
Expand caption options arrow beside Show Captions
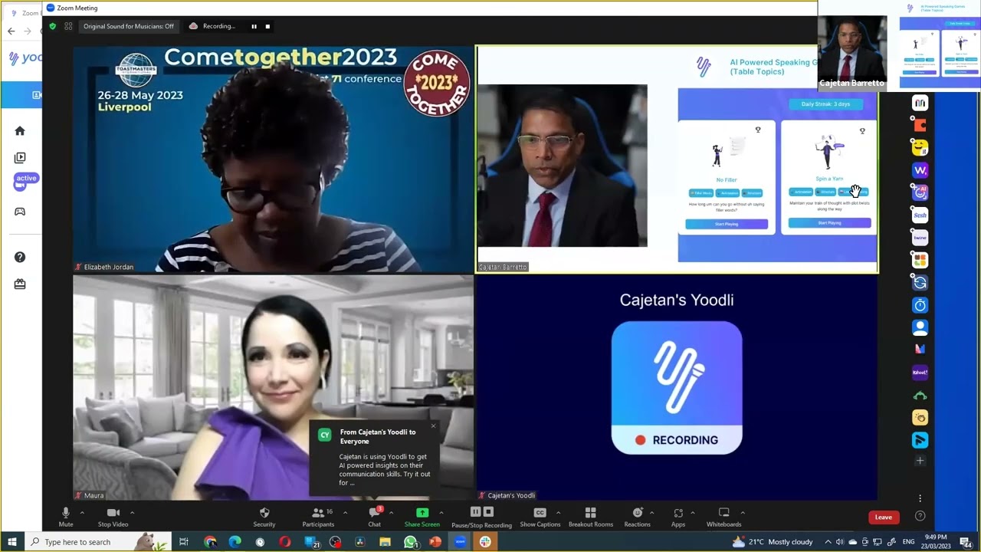(558, 512)
